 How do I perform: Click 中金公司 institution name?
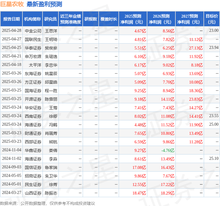coord(33,31)
